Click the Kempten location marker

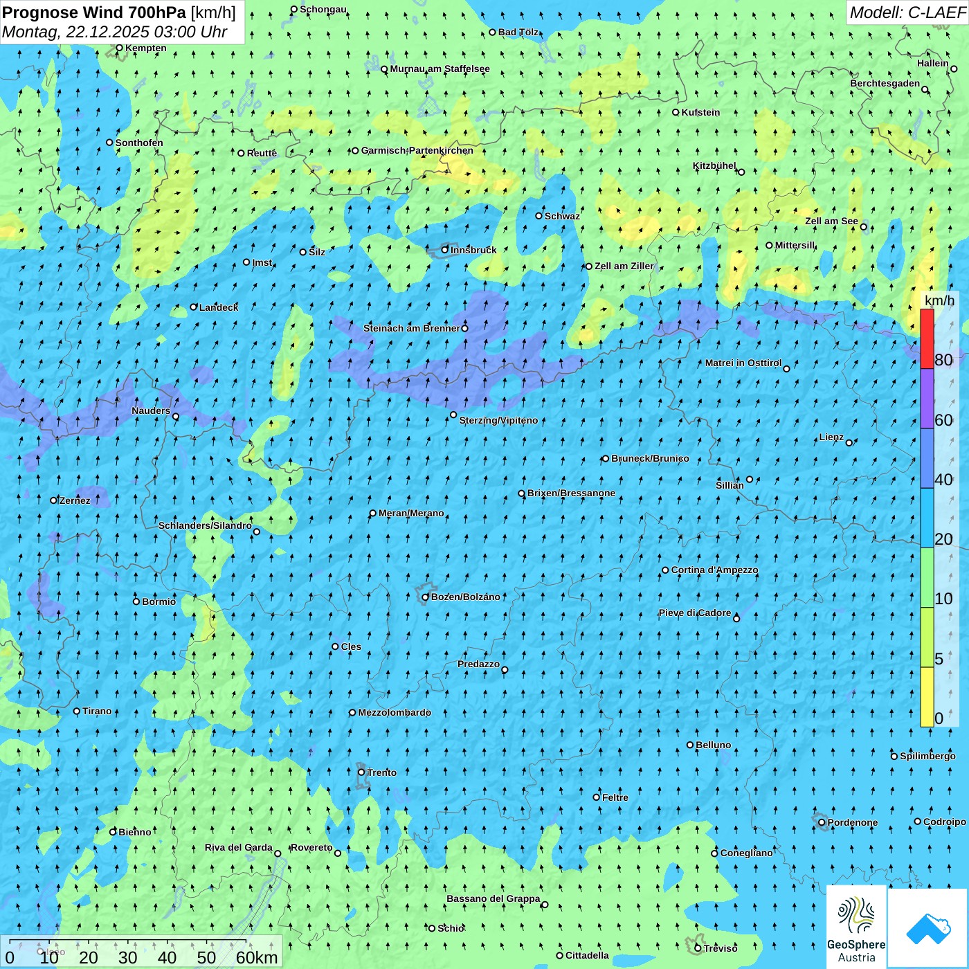(119, 48)
